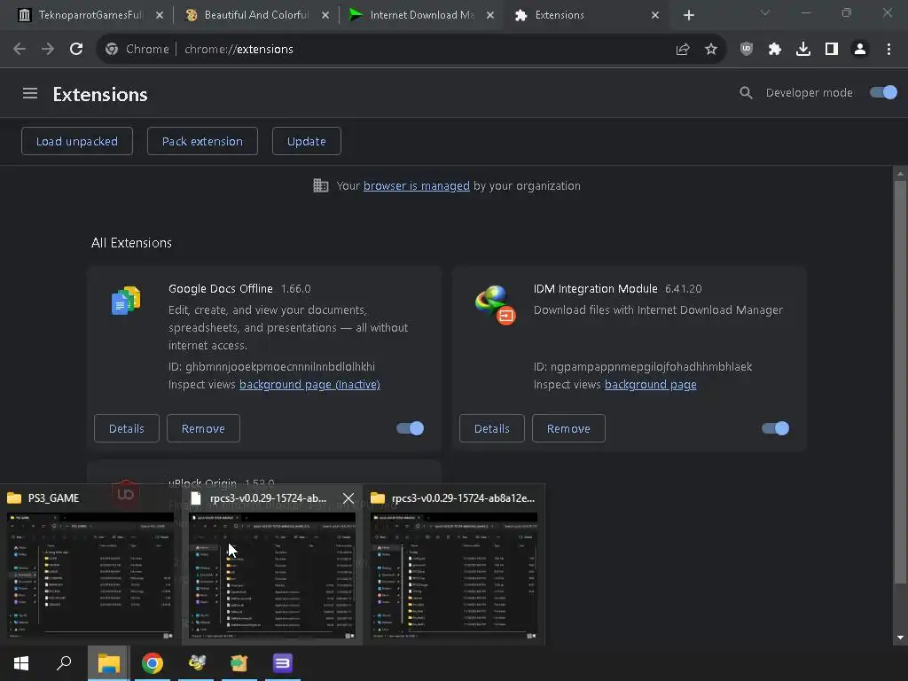Image resolution: width=908 pixels, height=681 pixels.
Task: Remove the IDM Integration Module extension
Action: tap(568, 428)
